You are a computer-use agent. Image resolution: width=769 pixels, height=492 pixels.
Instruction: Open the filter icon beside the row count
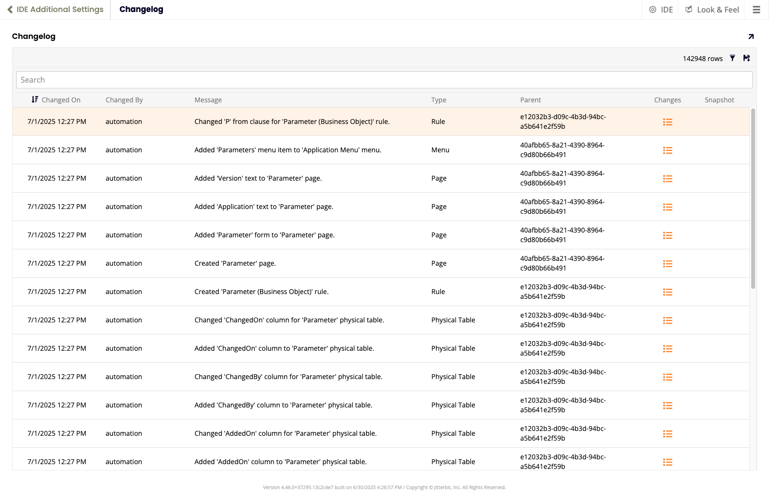pos(732,58)
